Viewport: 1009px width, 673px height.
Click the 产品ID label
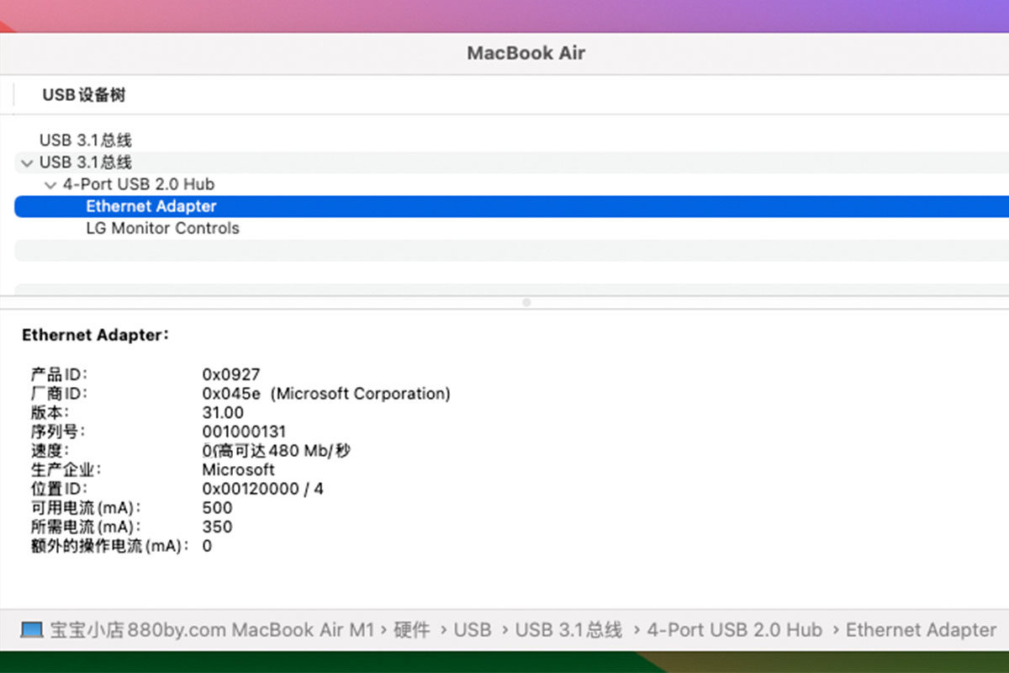pos(59,374)
